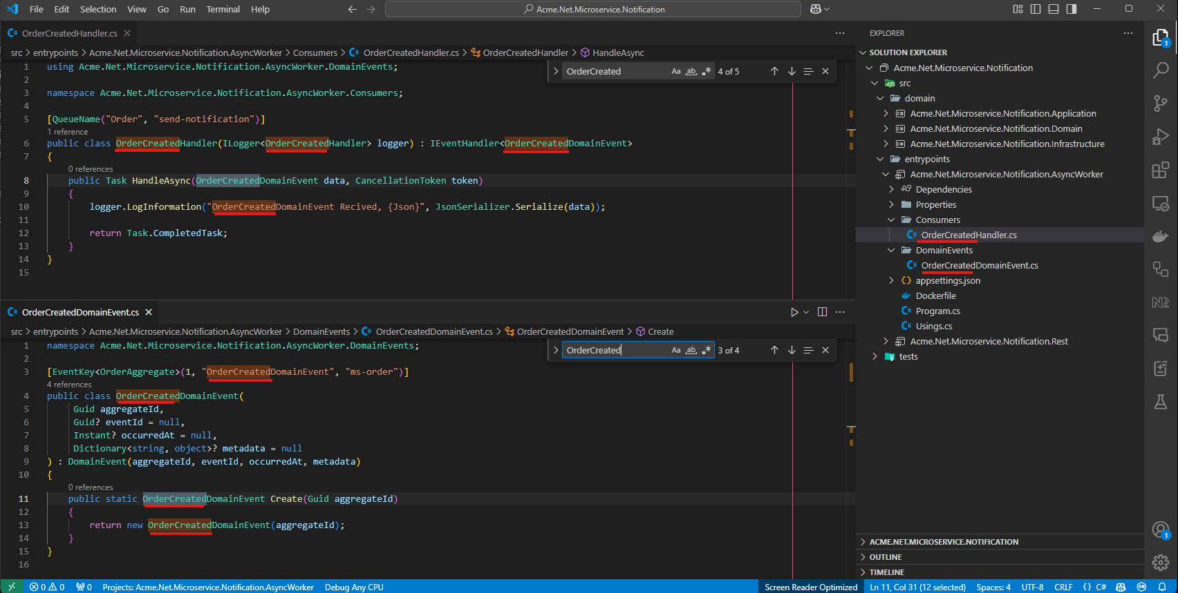The height and width of the screenshot is (593, 1178).
Task: Toggle secondary side bar visibility
Action: (1072, 9)
